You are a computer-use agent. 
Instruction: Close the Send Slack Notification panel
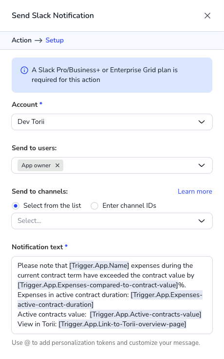coord(207,16)
